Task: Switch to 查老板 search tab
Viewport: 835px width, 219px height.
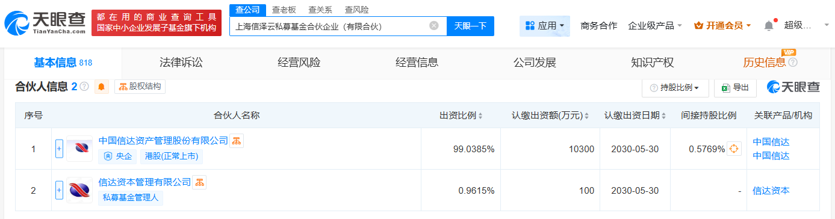Action: tap(284, 10)
